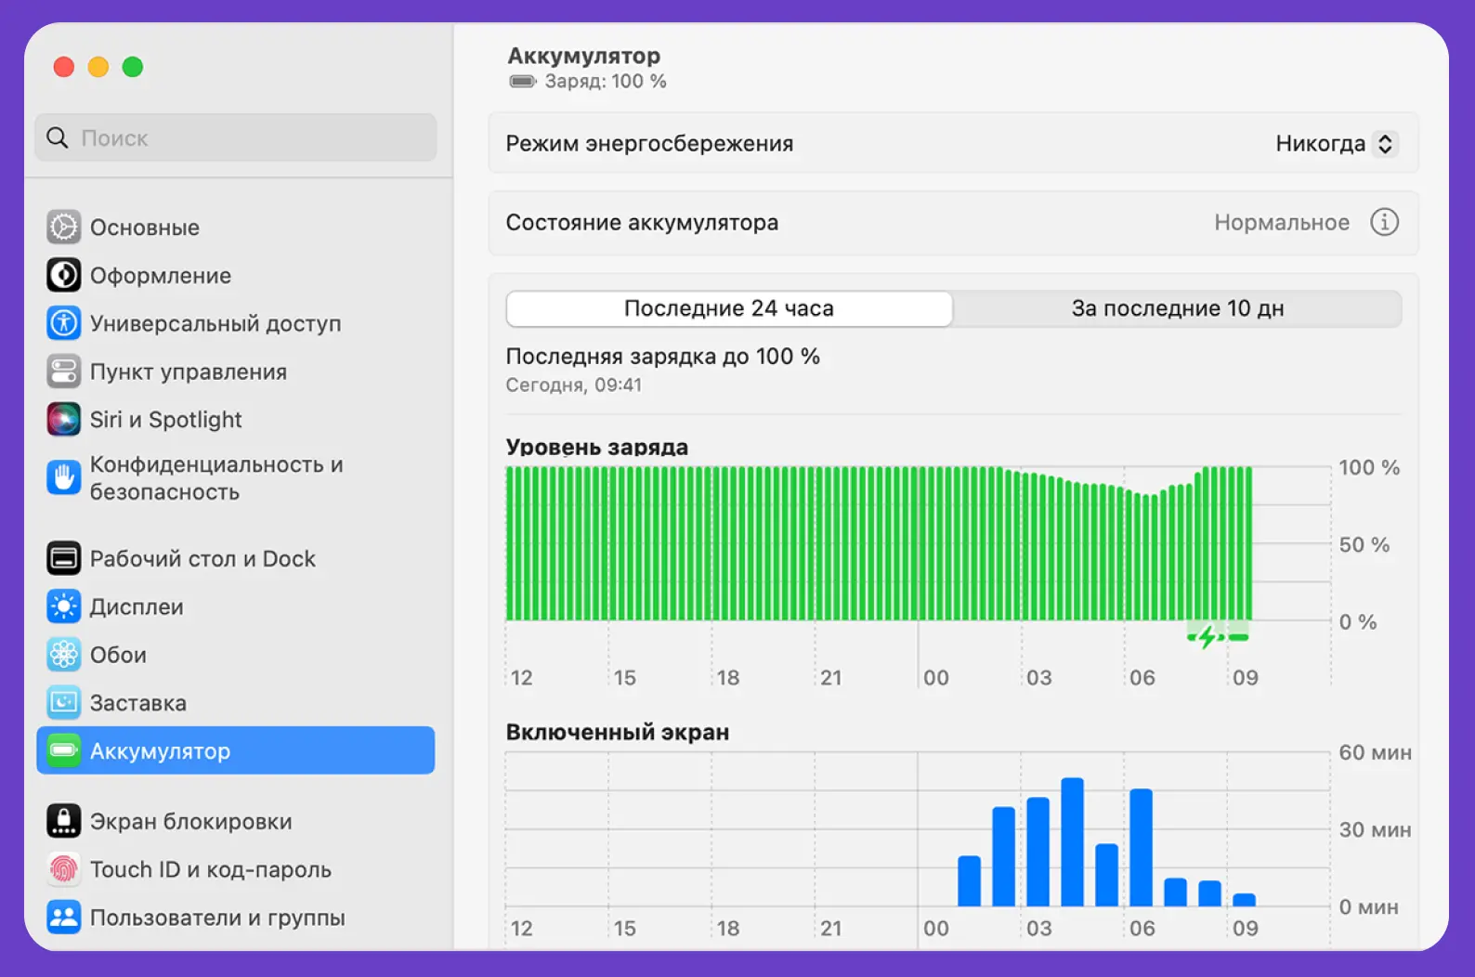Click the Аккумулятор page title

coord(584,56)
